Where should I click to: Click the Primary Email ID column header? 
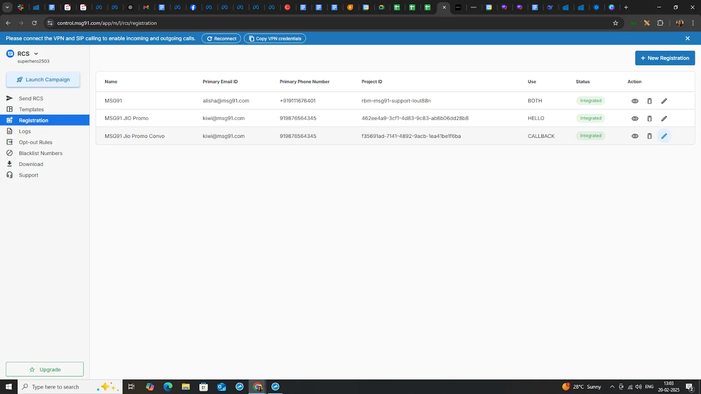(x=220, y=82)
